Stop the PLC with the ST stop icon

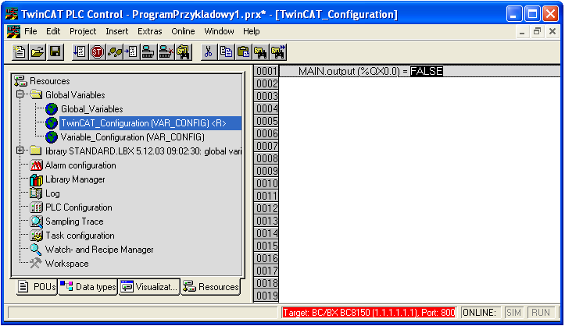[x=97, y=52]
